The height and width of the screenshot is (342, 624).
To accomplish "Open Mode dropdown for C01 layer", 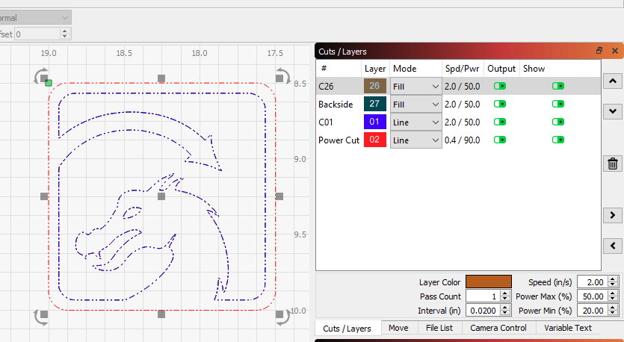I will coord(416,122).
